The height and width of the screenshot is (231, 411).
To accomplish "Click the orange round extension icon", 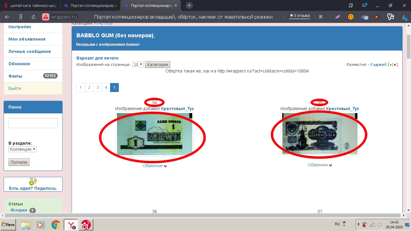I will pyautogui.click(x=351, y=17).
